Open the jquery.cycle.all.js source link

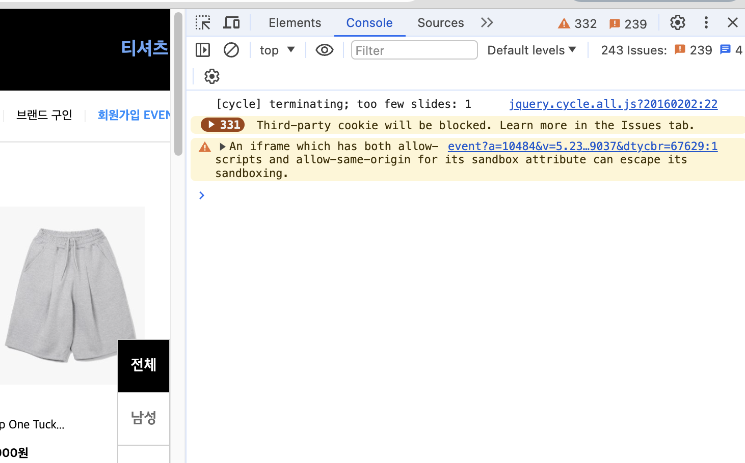point(613,104)
